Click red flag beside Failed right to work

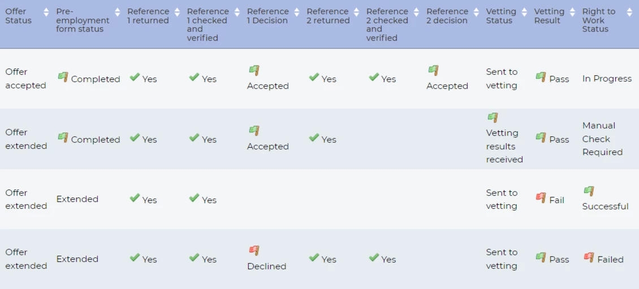coord(589,257)
